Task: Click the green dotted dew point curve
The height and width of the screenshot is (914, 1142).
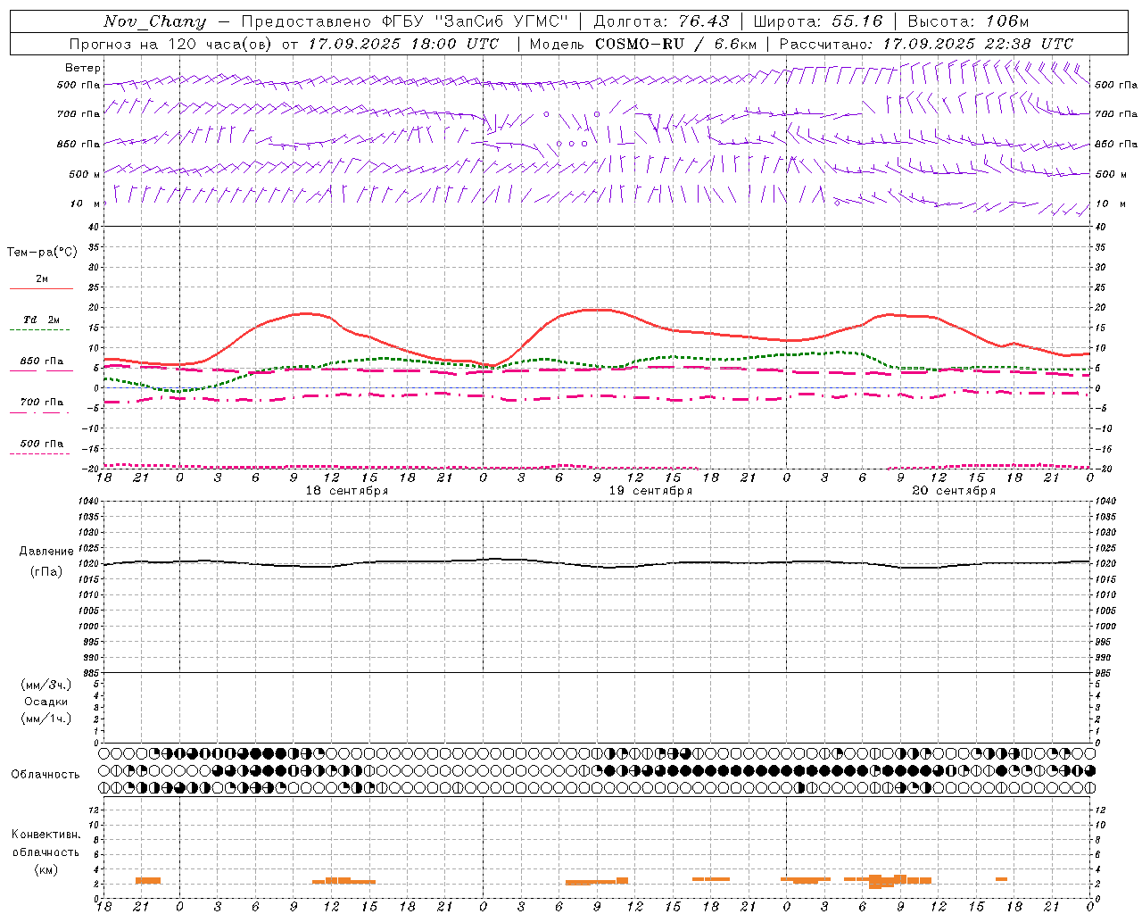Action: tap(596, 363)
